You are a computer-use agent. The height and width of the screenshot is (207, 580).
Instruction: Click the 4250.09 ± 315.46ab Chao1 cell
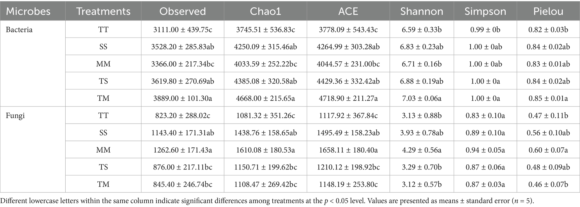tap(265, 47)
